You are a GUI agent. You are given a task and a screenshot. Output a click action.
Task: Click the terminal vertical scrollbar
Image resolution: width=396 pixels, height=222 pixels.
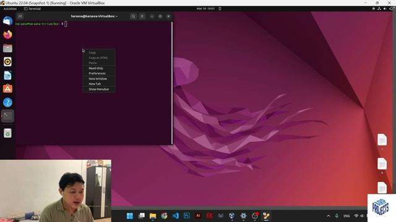[172, 83]
